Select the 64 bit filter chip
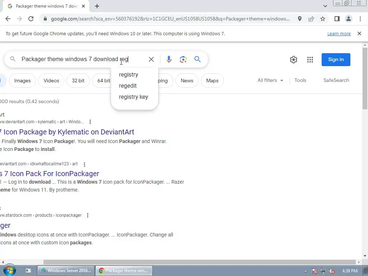 click(102, 80)
